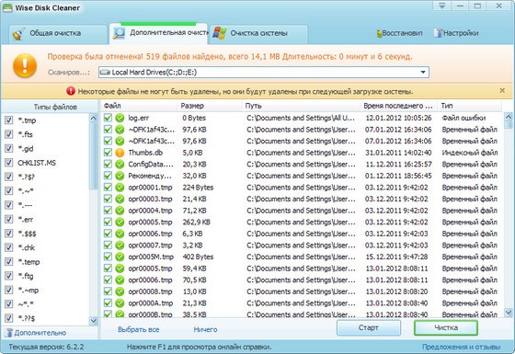This screenshot has height=354, width=515.
Task: Open Предложения и отзывы feedback link
Action: (x=461, y=347)
